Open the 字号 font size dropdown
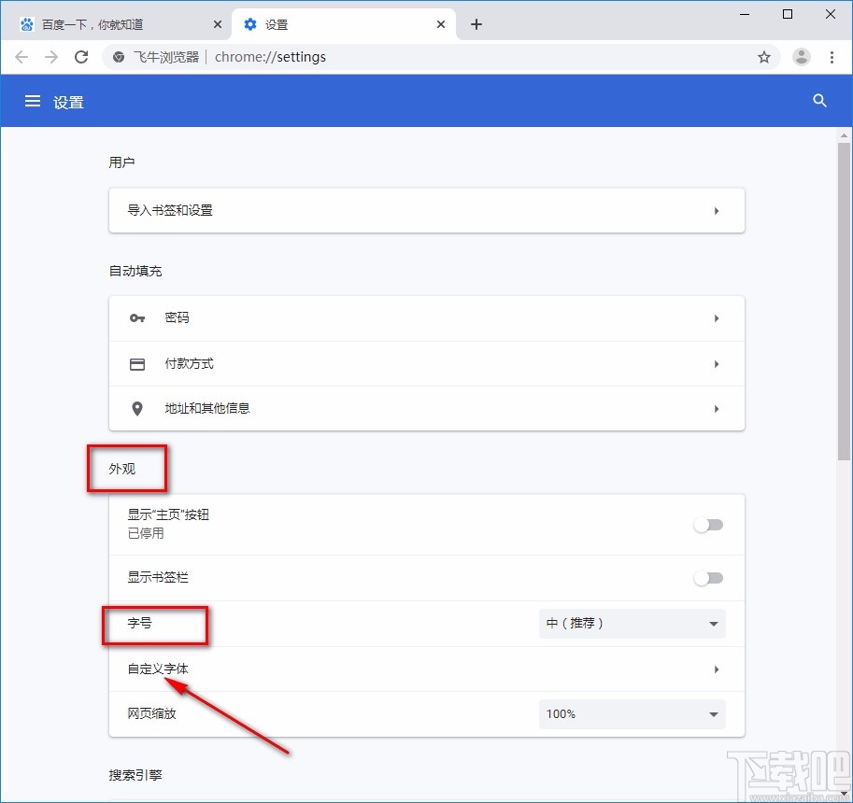This screenshot has width=853, height=803. point(632,623)
